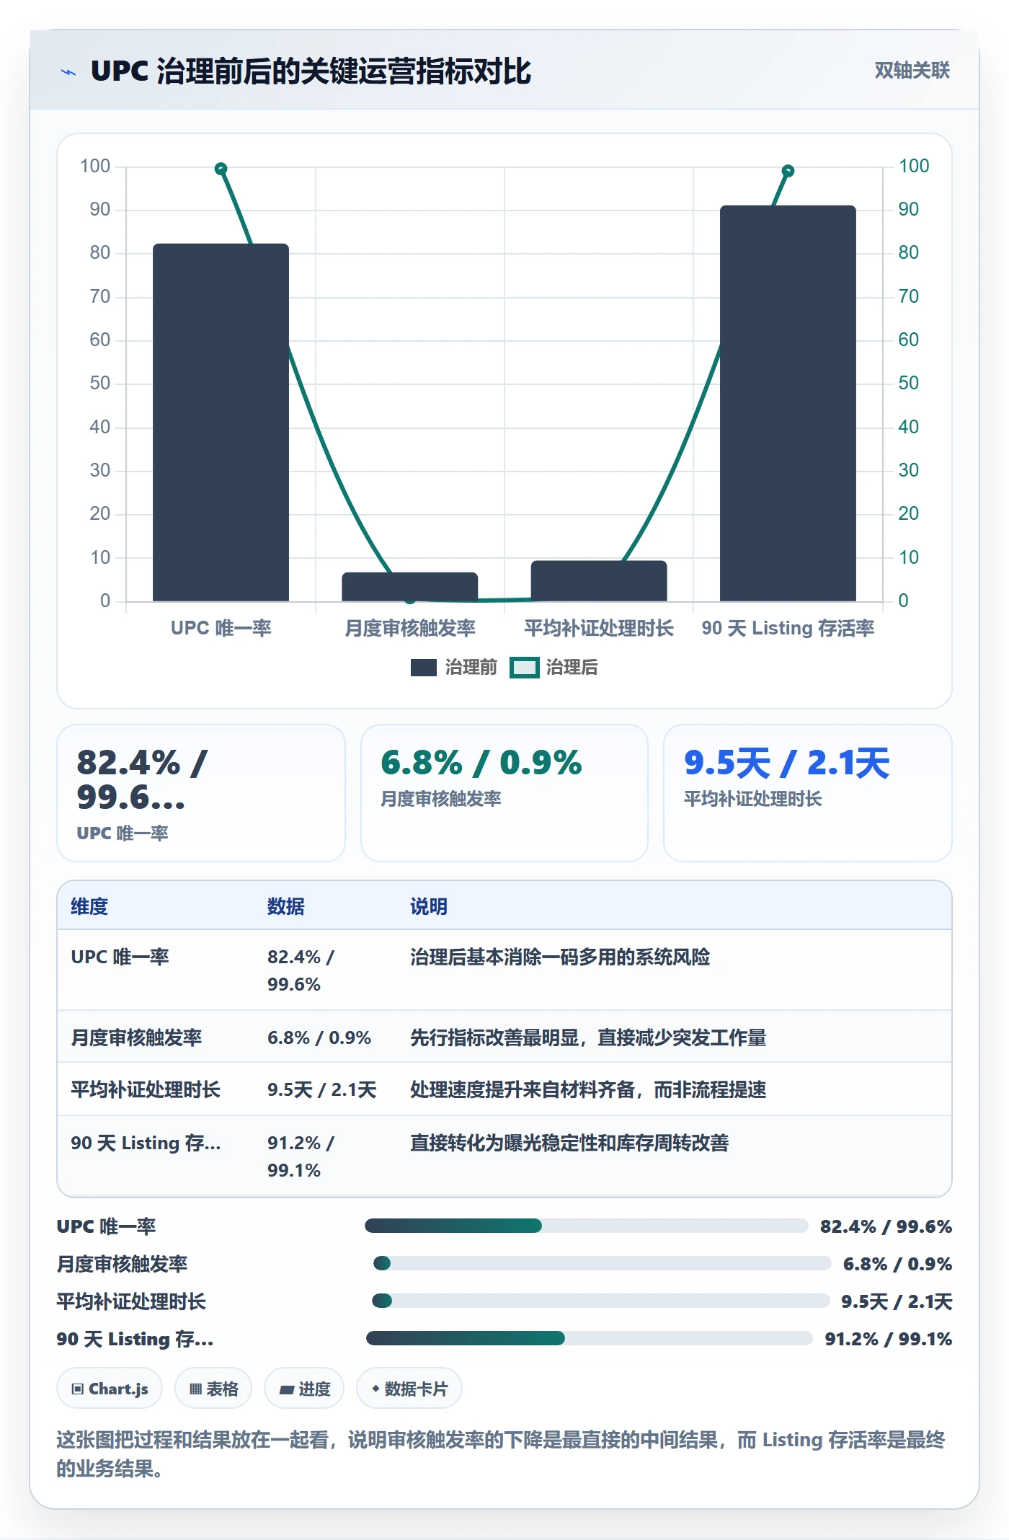
Task: Select the 表格 chip
Action: 213,1389
